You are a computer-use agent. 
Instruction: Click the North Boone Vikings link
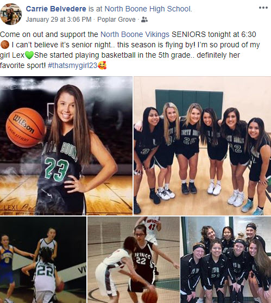(135, 34)
